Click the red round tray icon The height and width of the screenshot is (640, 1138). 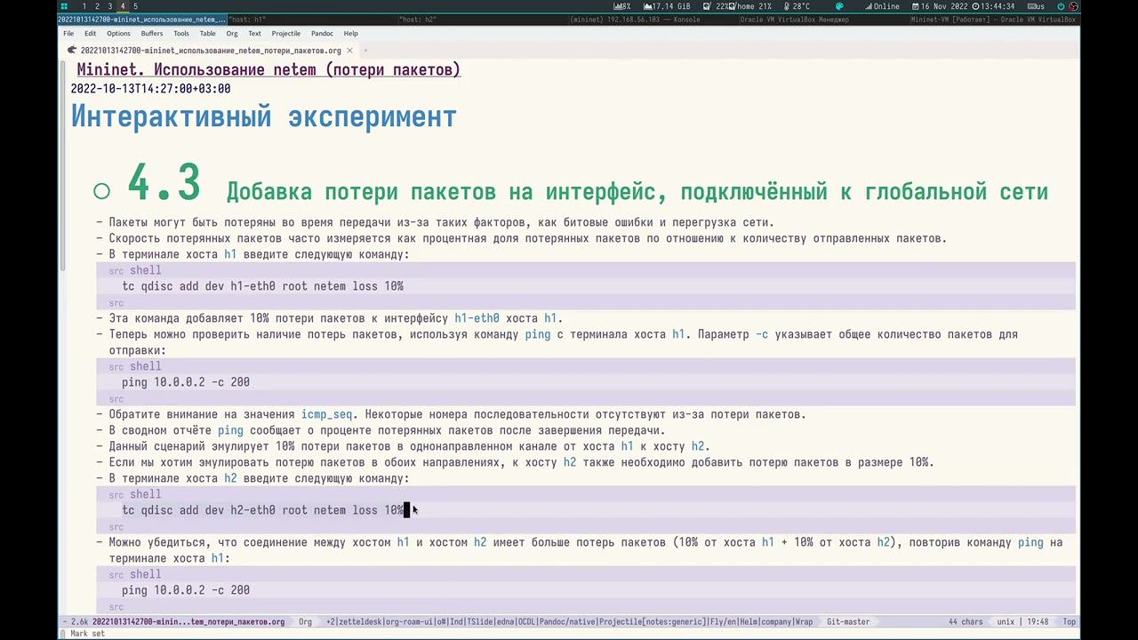pos(1073,6)
